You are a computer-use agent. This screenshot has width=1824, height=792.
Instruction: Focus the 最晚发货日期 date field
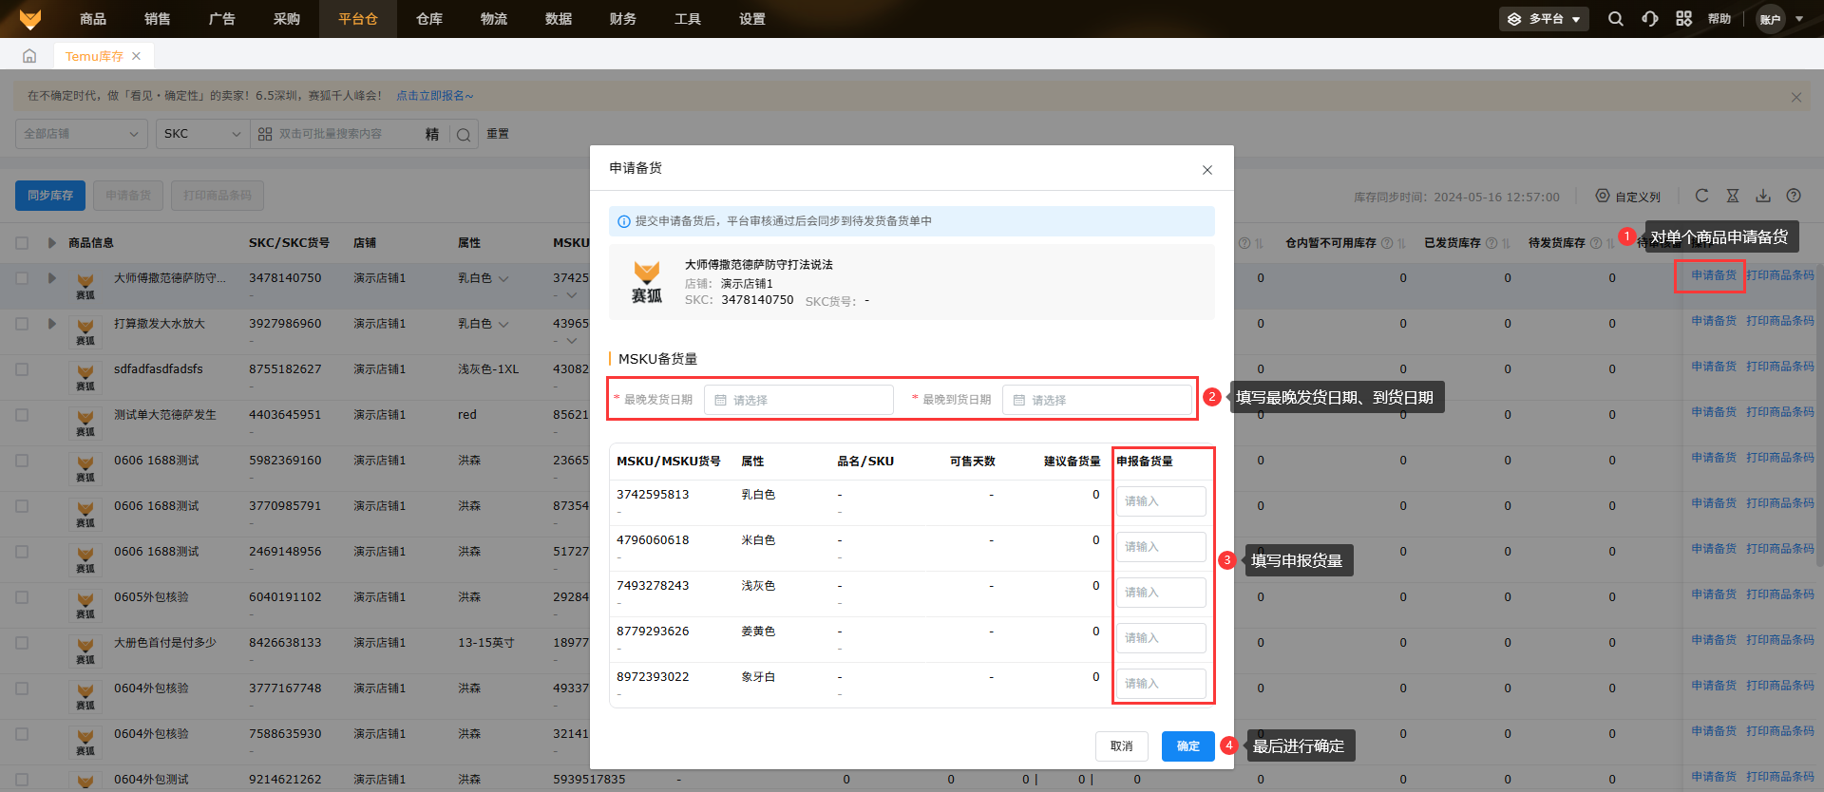pyautogui.click(x=799, y=400)
